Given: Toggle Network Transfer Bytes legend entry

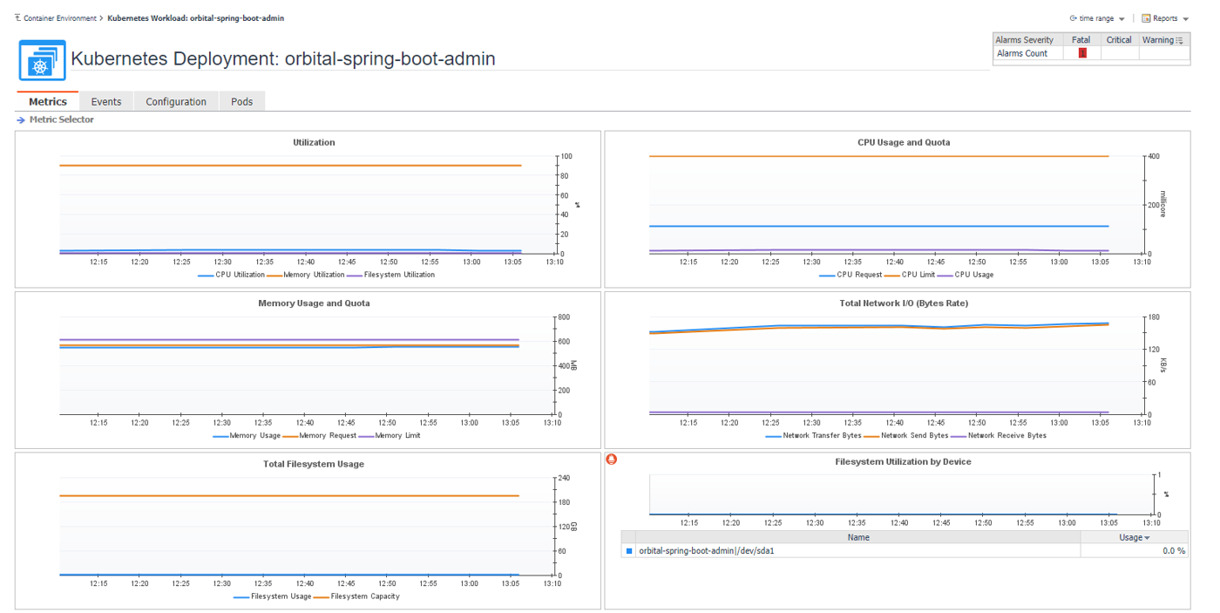Looking at the screenshot, I should [813, 436].
